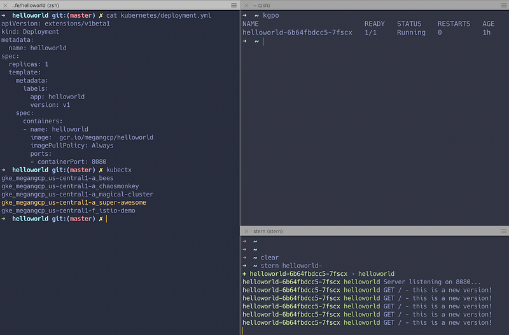This screenshot has height=335, width=509.
Task: Click the 'version: v1' line
Action: 50,105
